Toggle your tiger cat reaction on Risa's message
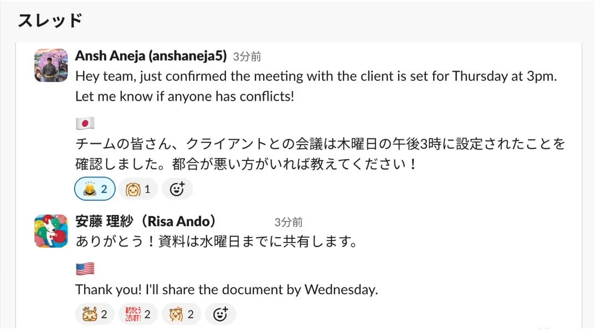The width and height of the screenshot is (596, 334). point(94,314)
